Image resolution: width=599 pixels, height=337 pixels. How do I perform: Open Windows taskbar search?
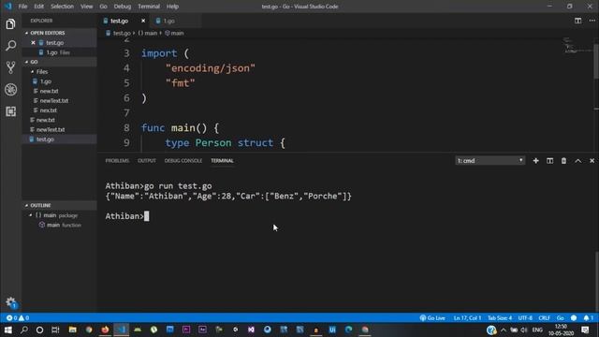pyautogui.click(x=24, y=330)
